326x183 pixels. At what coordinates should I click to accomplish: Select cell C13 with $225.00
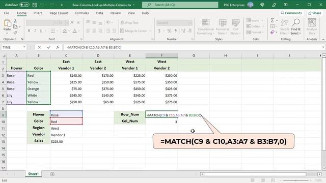point(66,141)
